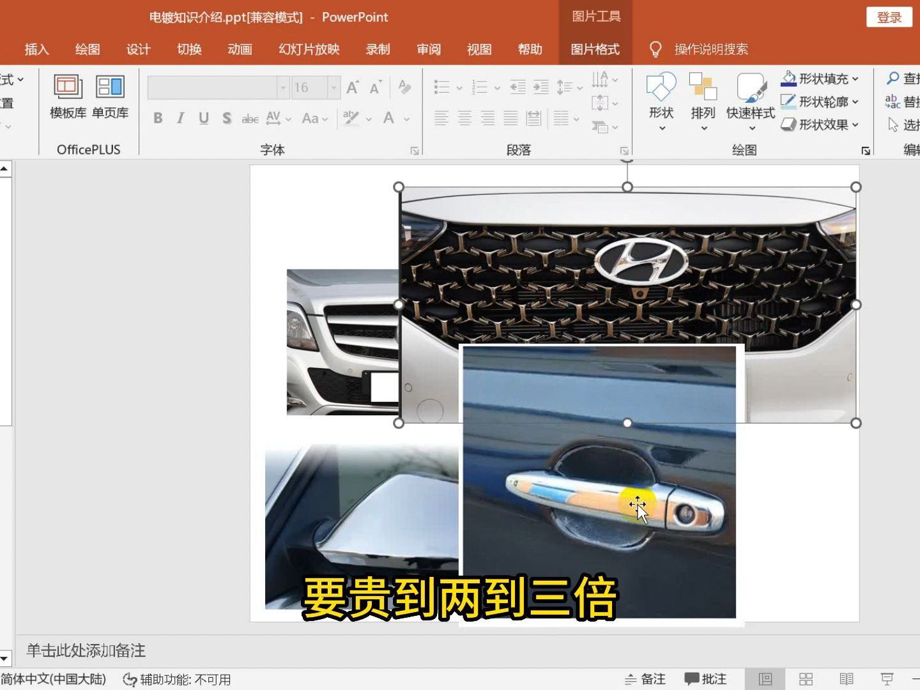
Task: Switch to slide sorter view
Action: pos(806,679)
